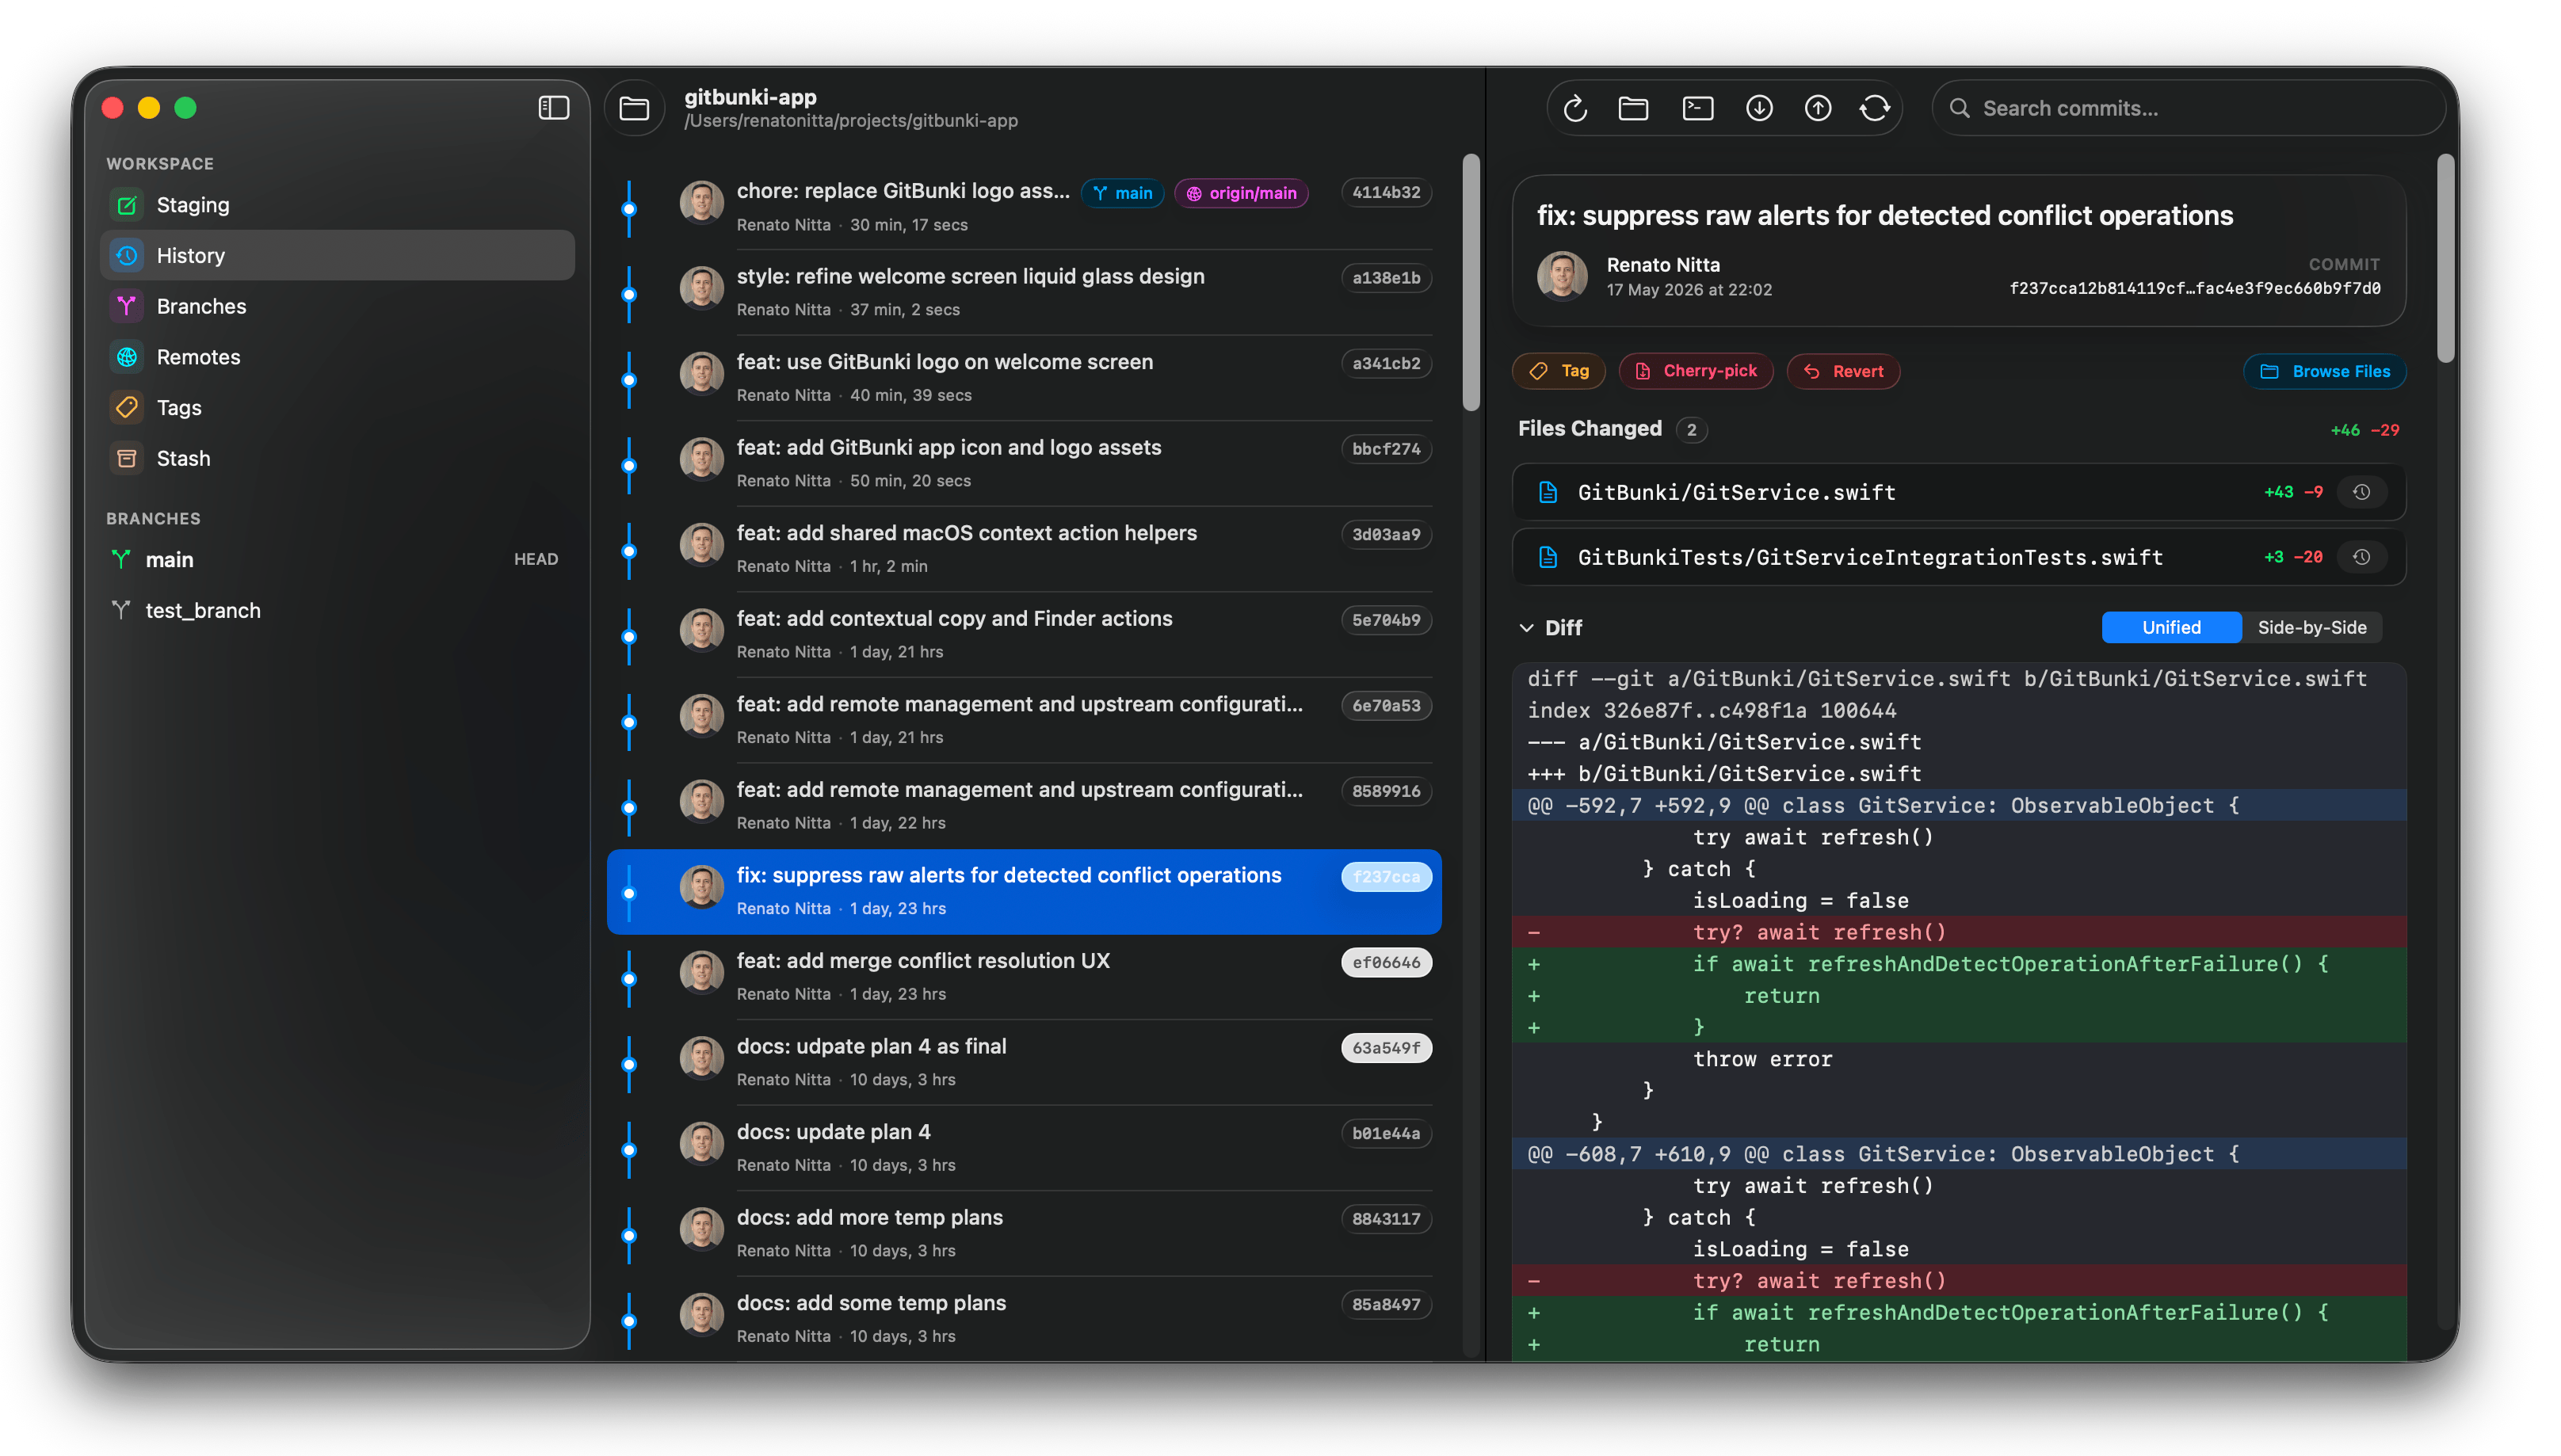Click the commit list scrollbar
Image resolution: width=2561 pixels, height=1456 pixels.
coord(1470,282)
